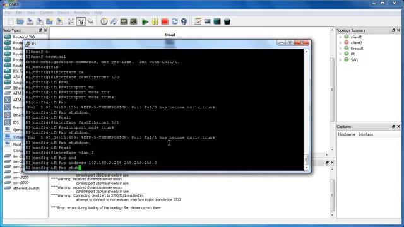Open the Control menu

point(46,13)
